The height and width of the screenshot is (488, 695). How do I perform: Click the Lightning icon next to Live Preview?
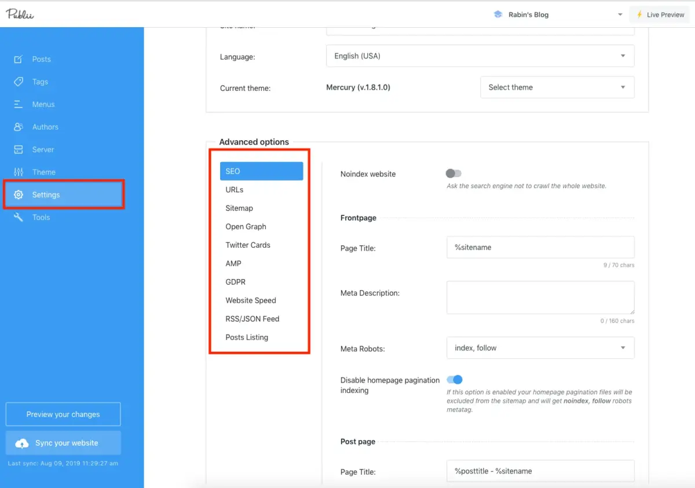click(639, 14)
